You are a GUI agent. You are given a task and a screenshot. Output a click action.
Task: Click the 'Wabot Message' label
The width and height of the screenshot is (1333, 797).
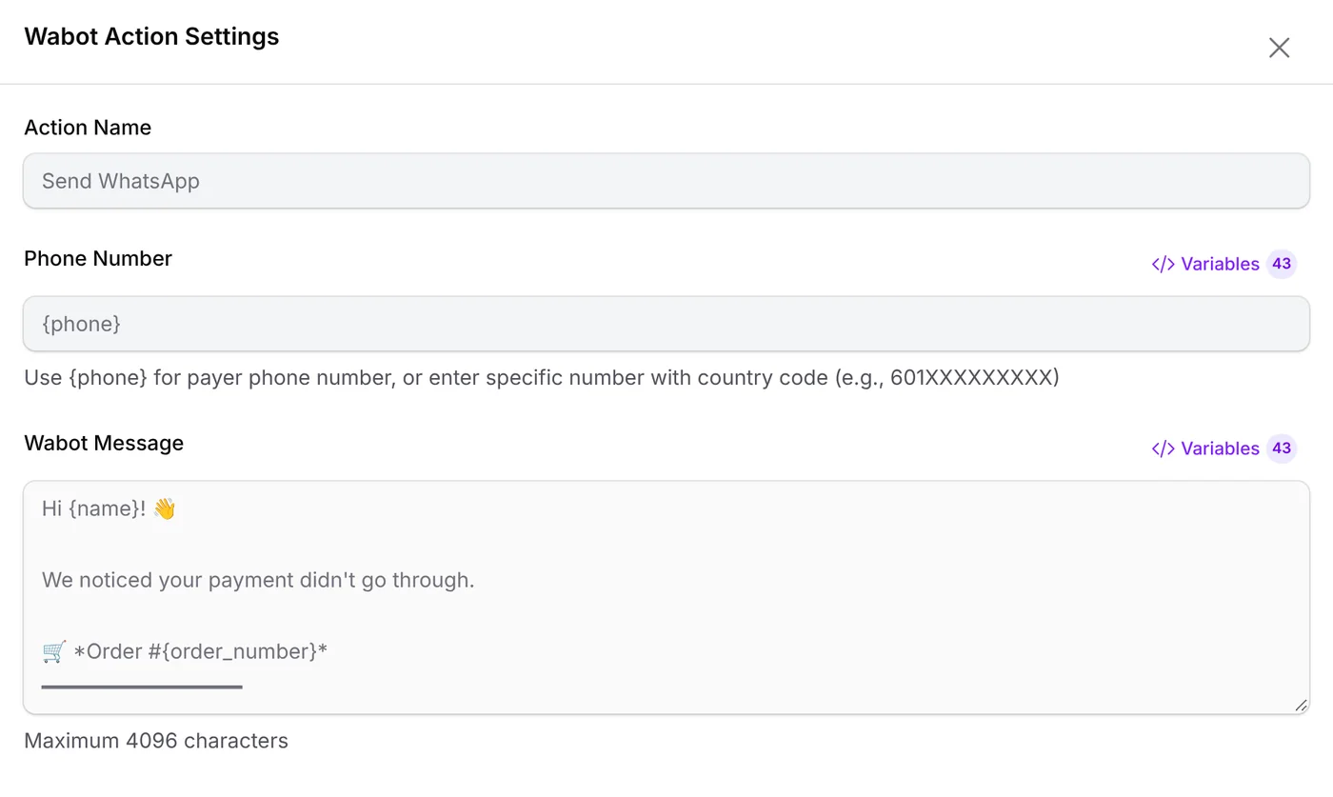104,443
